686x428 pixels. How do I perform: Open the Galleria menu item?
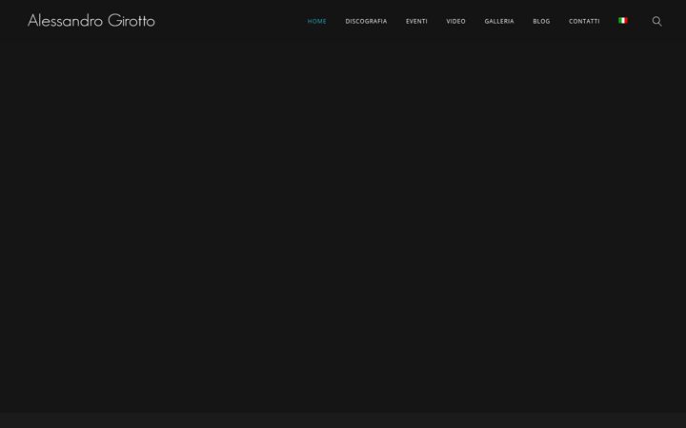499,21
